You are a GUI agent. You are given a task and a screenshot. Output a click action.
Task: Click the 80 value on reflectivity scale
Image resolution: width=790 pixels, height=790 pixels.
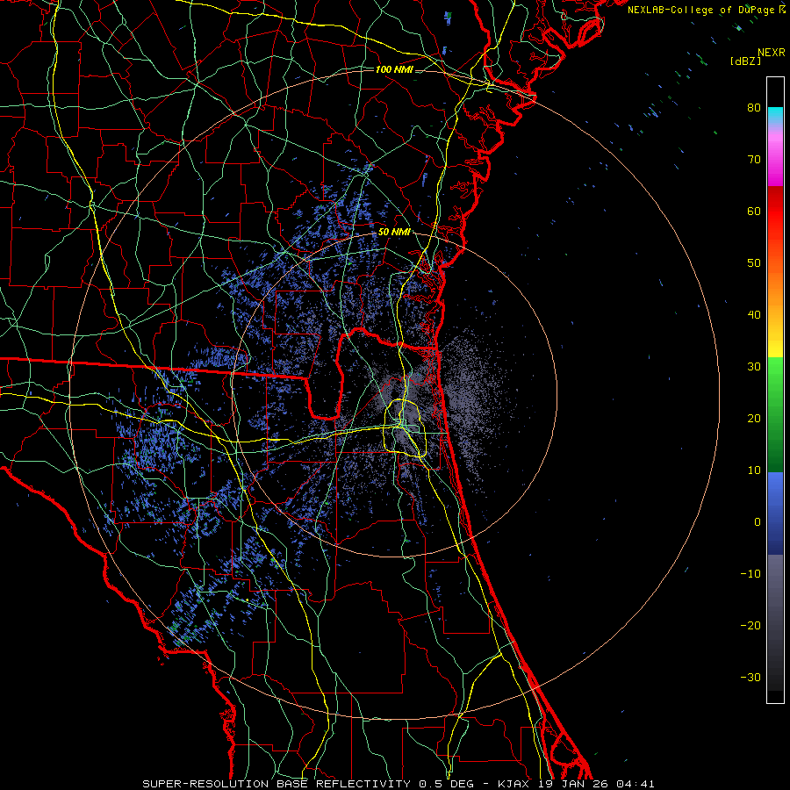click(x=754, y=107)
